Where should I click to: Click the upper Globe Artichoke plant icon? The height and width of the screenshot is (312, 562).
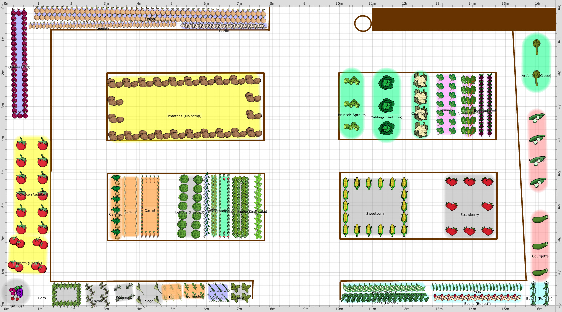pyautogui.click(x=536, y=47)
